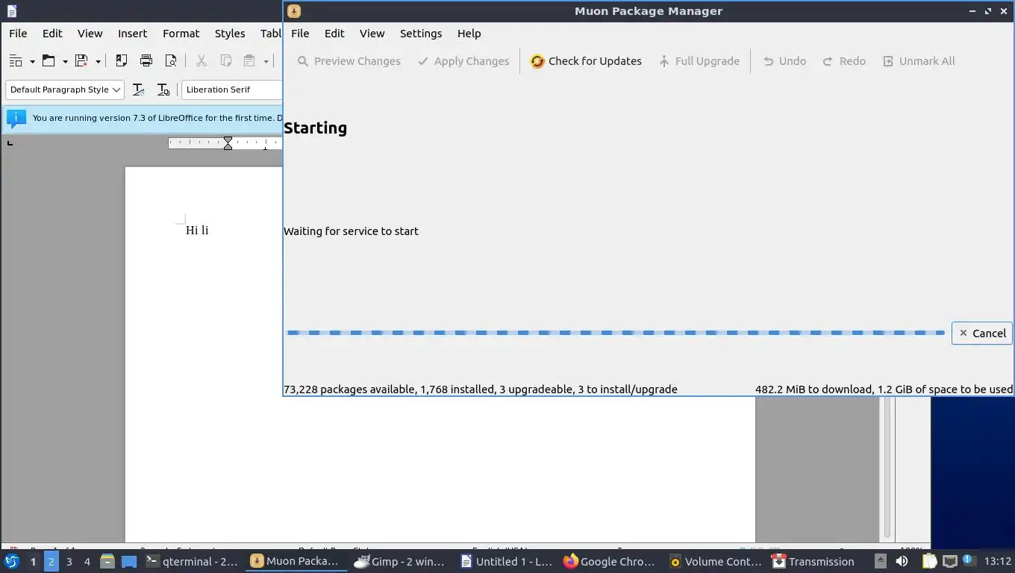
Task: Click the vertical scrollbar of LibreOffice document
Action: [887, 468]
